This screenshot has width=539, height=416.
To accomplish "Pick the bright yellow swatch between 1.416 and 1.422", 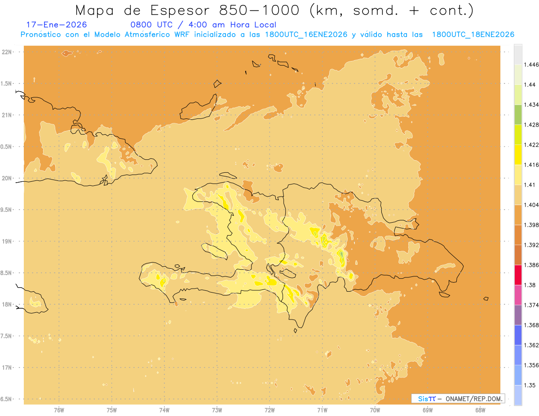I will 518,155.
